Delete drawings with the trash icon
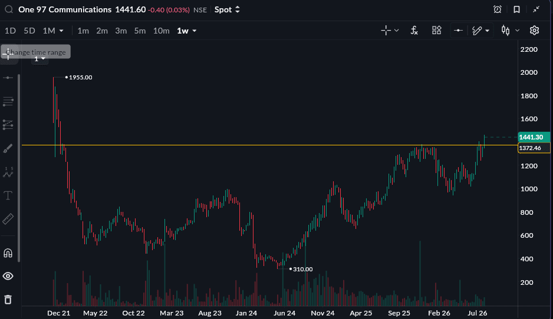The width and height of the screenshot is (553, 319). point(8,300)
